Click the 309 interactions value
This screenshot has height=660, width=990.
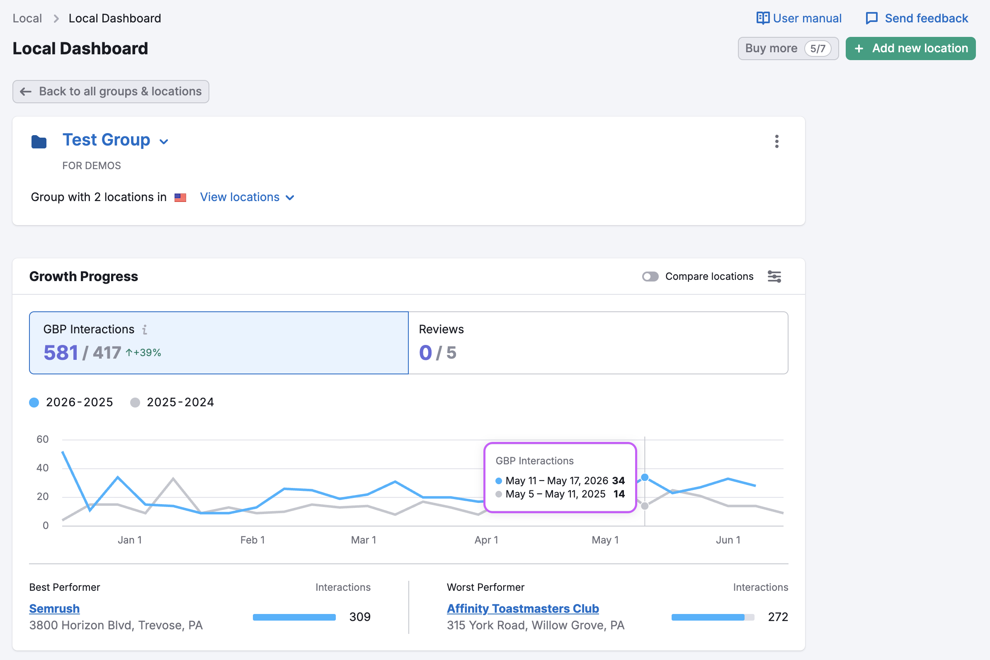pos(360,617)
